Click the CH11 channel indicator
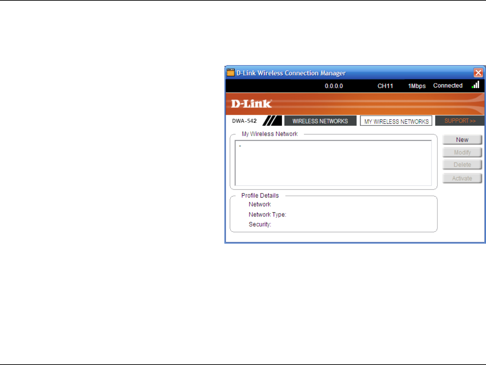Screen dimensions: 486x365 [x=385, y=86]
